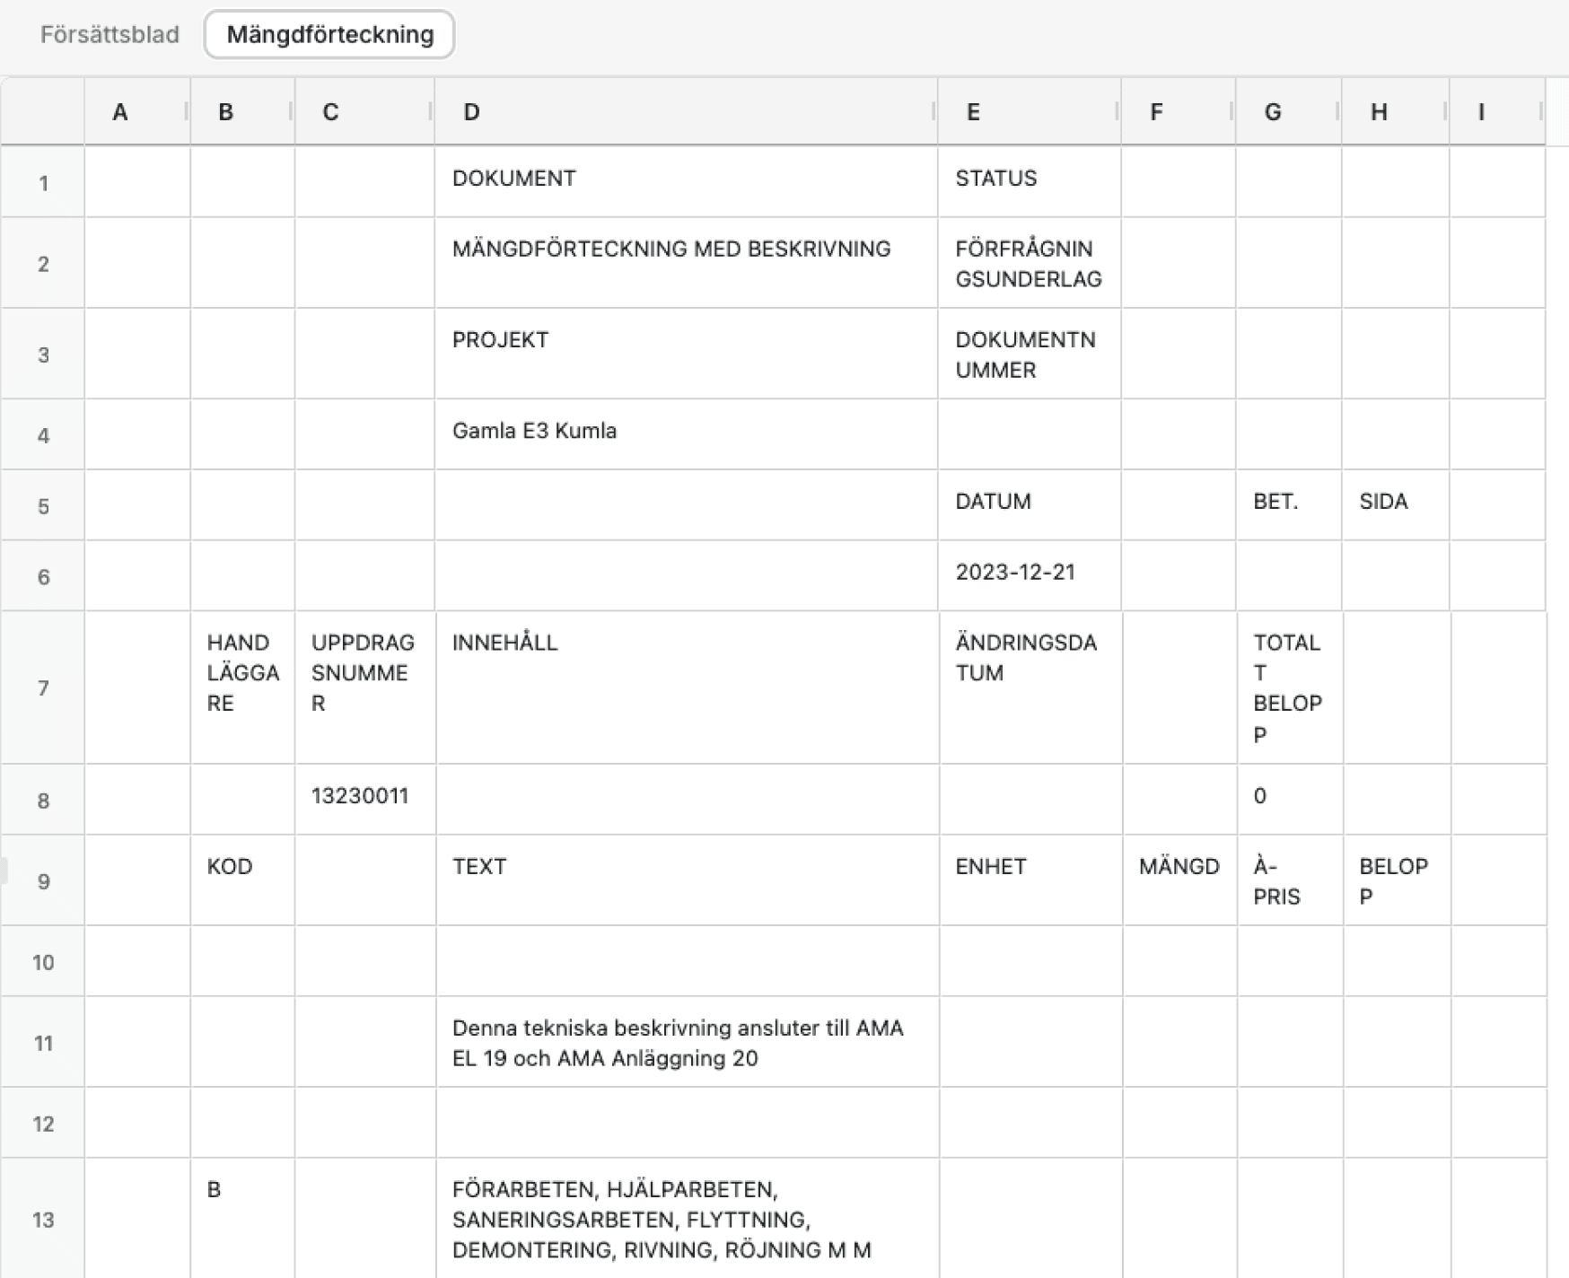
Task: Select row 4 header
Action: (x=43, y=434)
